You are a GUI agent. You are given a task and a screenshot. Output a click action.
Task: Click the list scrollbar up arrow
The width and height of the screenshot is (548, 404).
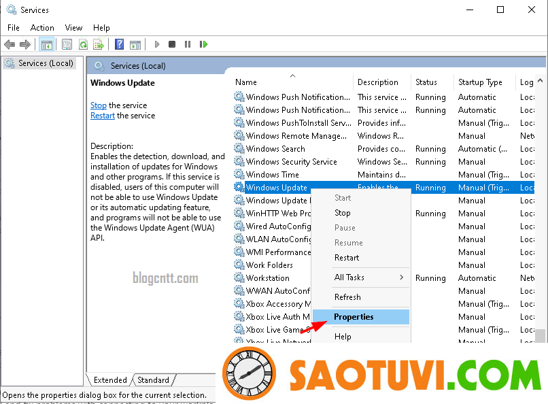(540, 81)
